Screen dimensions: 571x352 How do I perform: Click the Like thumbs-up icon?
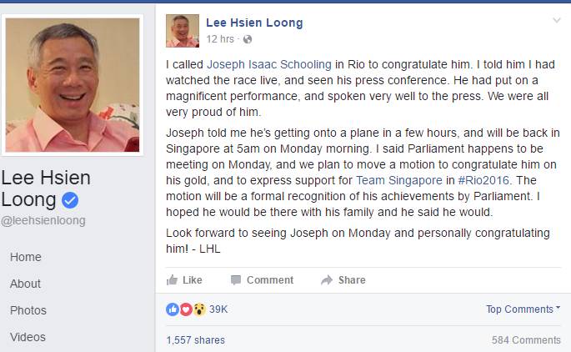click(x=172, y=280)
